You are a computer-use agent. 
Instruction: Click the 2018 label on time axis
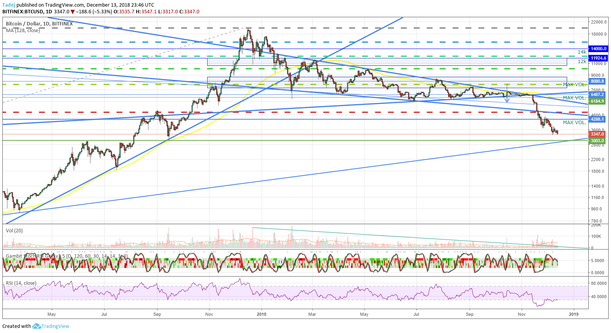tap(262, 314)
